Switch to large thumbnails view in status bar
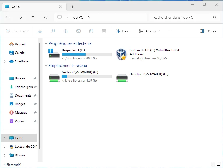Screen dimensions: 223x168 (x=218, y=165)
